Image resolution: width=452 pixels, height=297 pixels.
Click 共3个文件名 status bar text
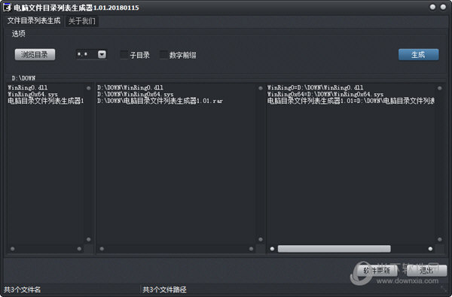tap(22, 289)
